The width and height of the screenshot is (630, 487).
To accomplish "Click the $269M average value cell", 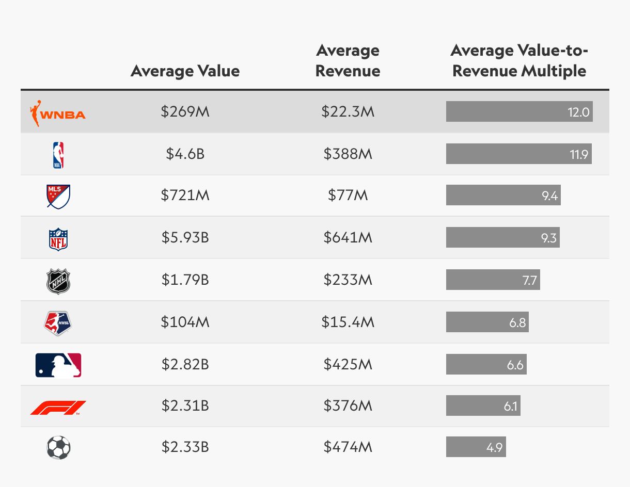I will coord(185,112).
